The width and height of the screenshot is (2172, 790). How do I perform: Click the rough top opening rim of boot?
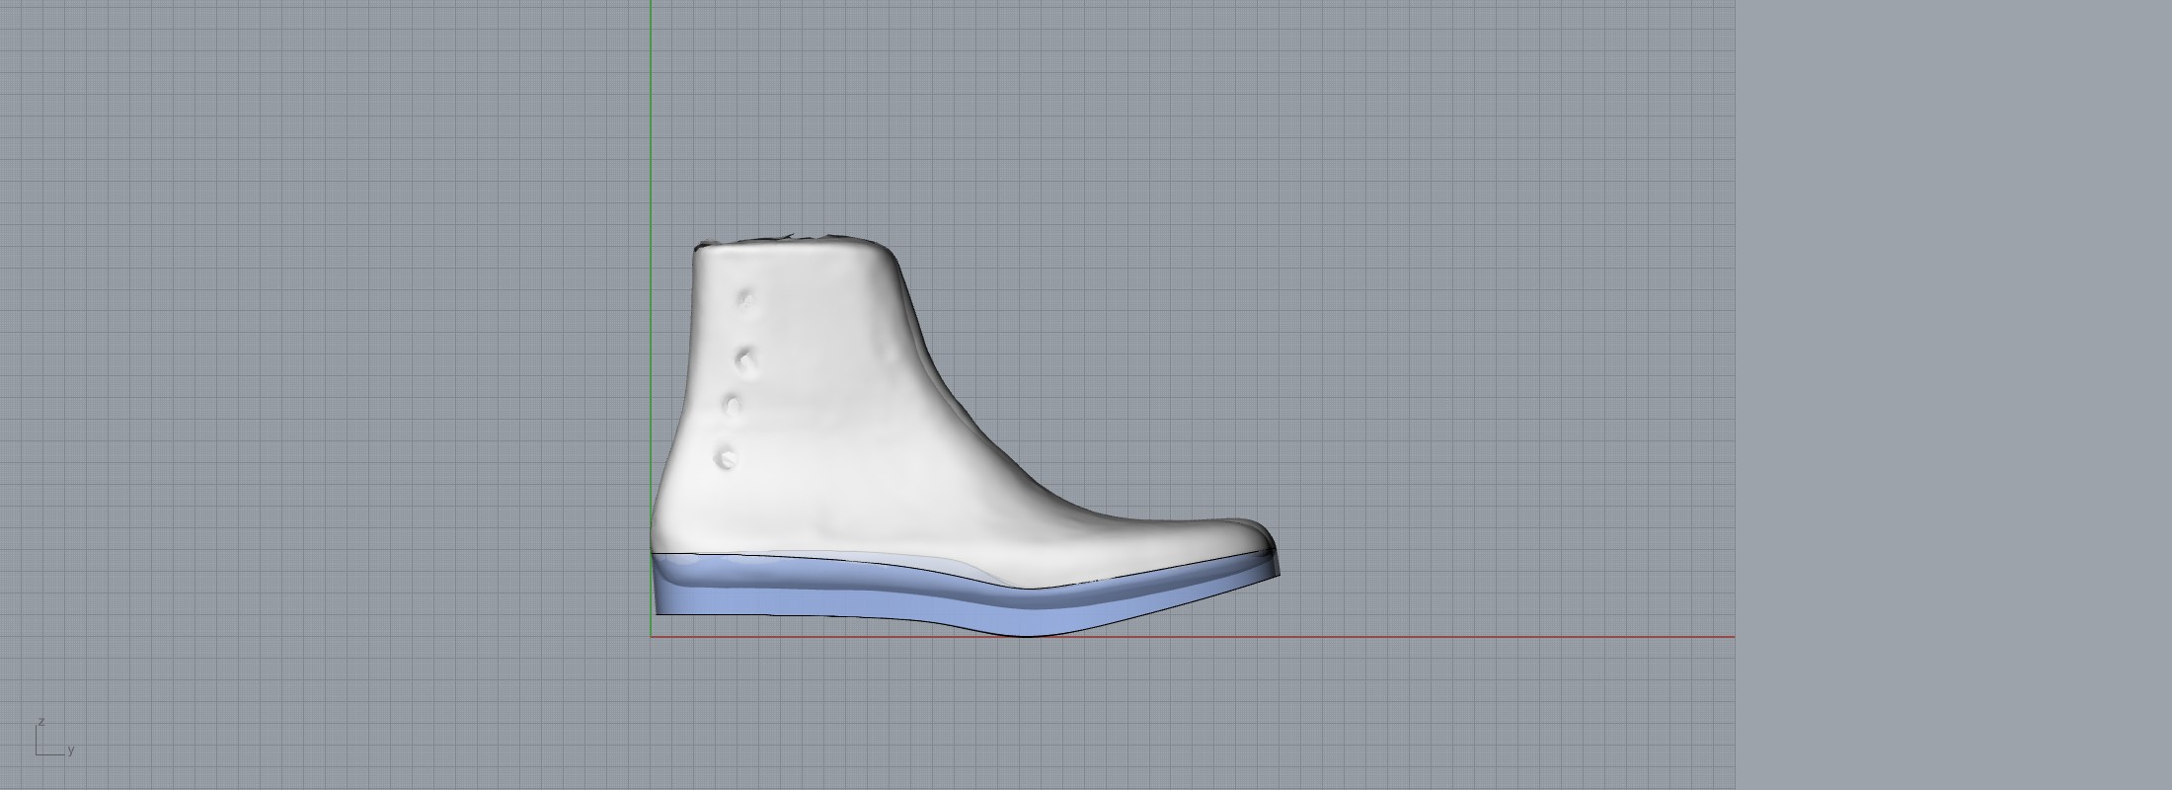tap(790, 240)
